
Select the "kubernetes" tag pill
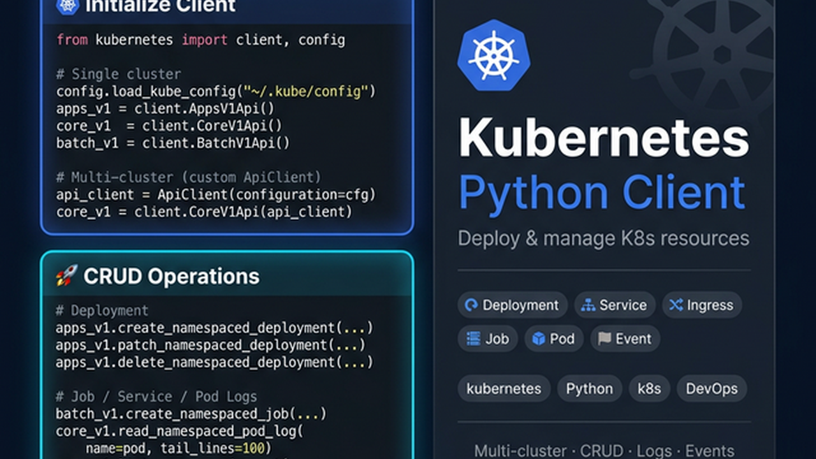[504, 389]
